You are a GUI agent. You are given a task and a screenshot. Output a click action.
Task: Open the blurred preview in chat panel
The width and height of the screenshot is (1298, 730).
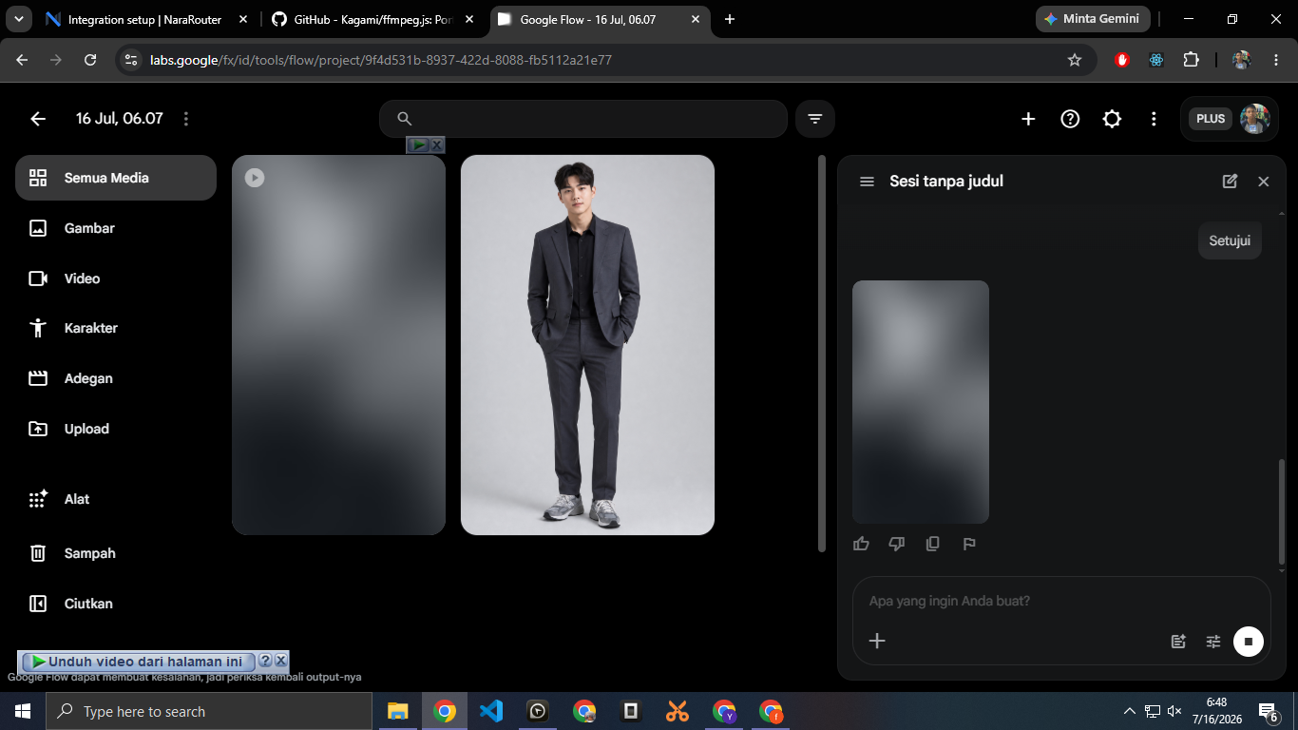[921, 402]
